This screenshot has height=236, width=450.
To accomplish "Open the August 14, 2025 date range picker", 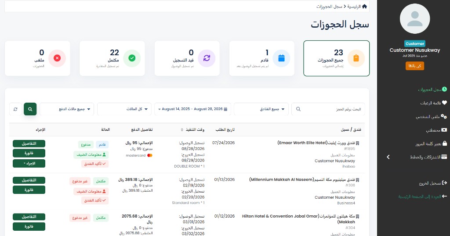I will pos(192,109).
